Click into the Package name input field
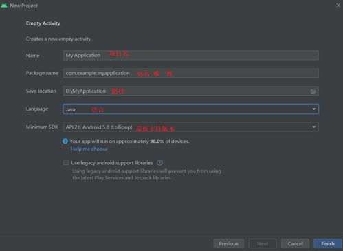This screenshot has height=251, width=343. 191,73
